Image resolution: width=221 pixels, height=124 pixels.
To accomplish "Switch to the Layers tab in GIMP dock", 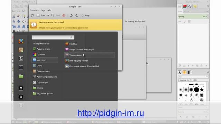I will tap(180, 6).
